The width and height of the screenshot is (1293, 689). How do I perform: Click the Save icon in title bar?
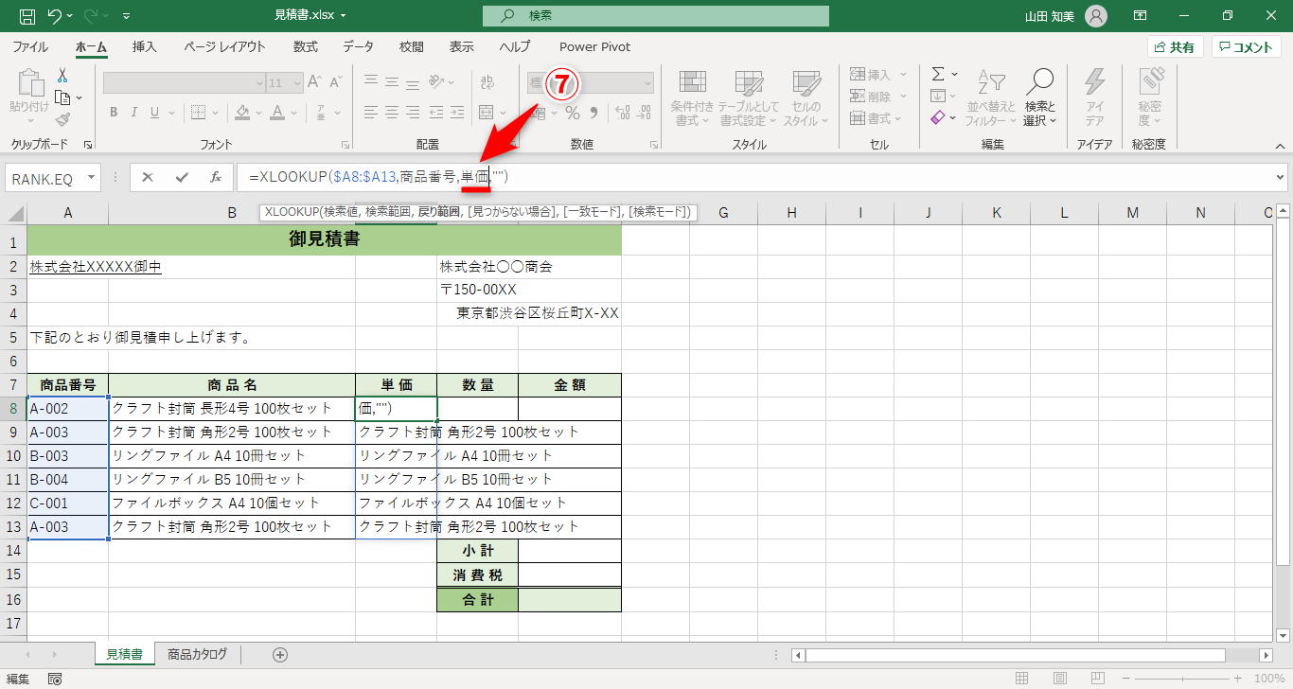(27, 16)
